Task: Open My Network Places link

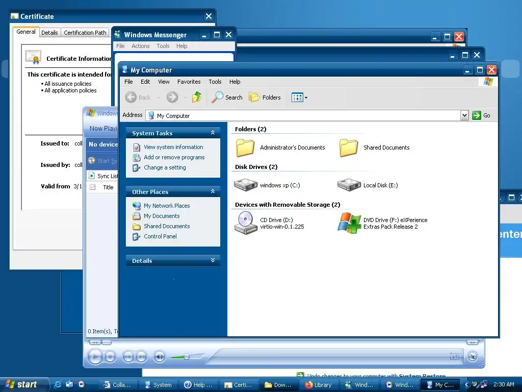Action: (x=167, y=206)
